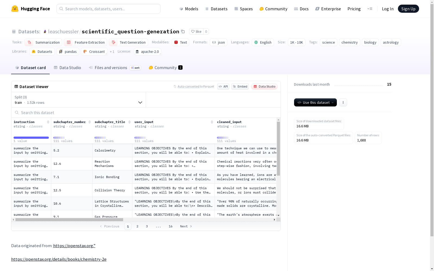The image size is (434, 271).
Task: Copy dataset name with the copy icon
Action: [x=183, y=31]
